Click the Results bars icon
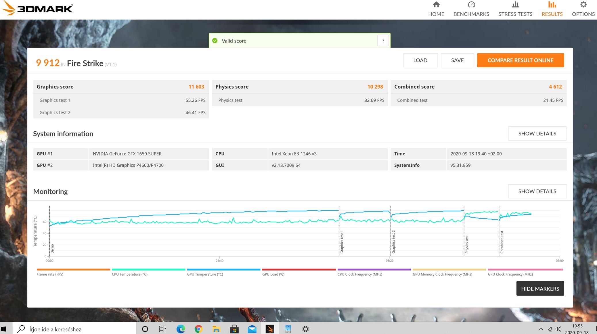 (x=552, y=5)
